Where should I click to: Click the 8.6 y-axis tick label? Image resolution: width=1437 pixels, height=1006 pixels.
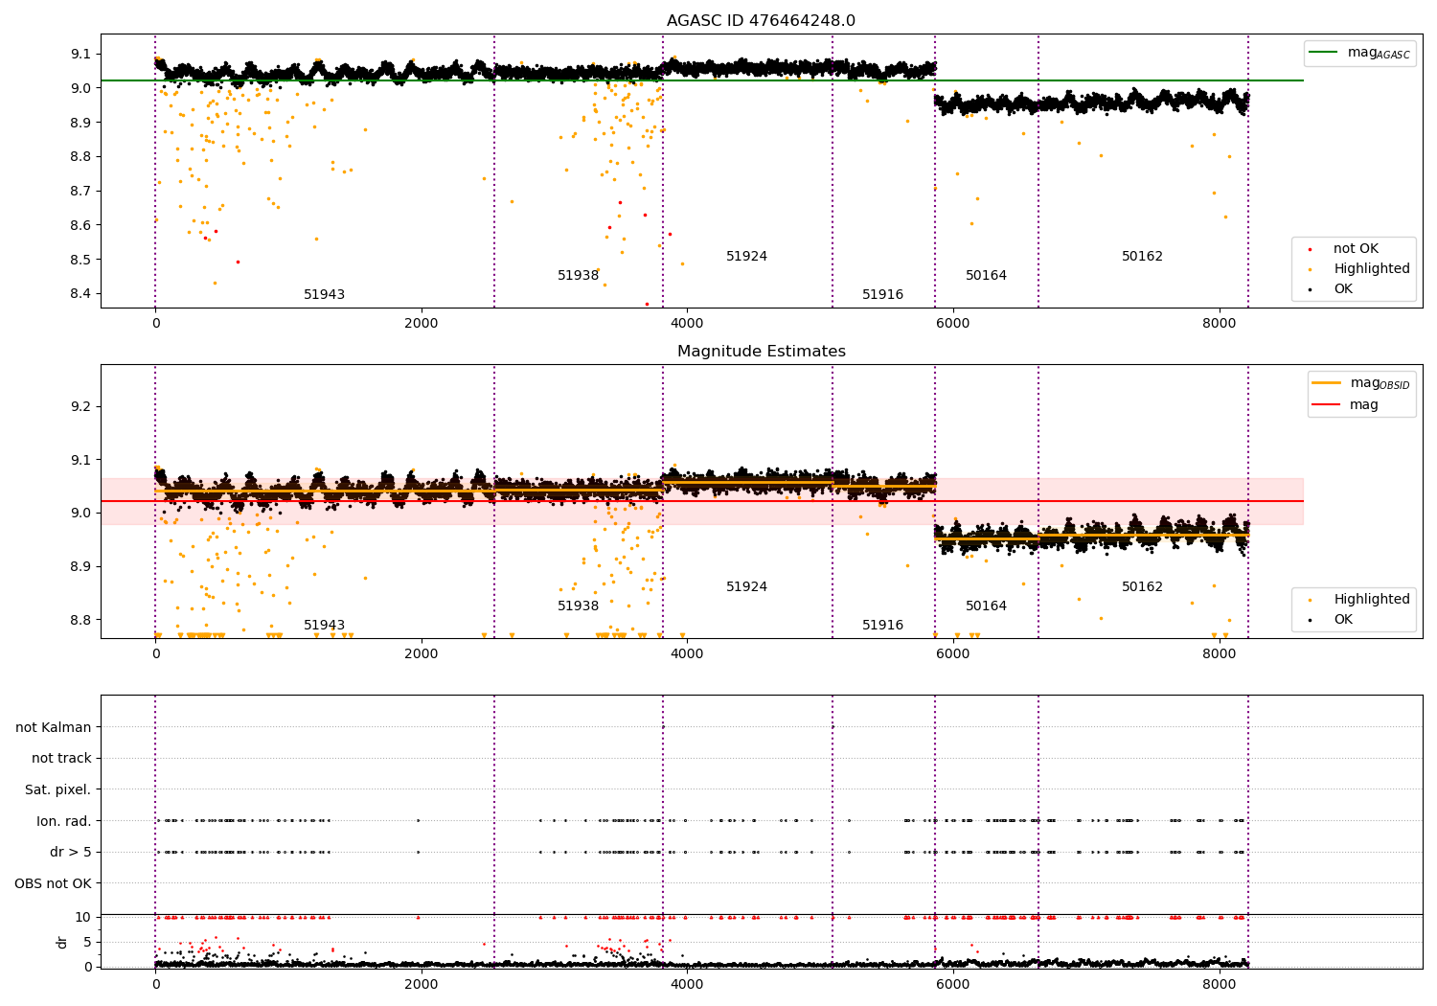tap(81, 225)
